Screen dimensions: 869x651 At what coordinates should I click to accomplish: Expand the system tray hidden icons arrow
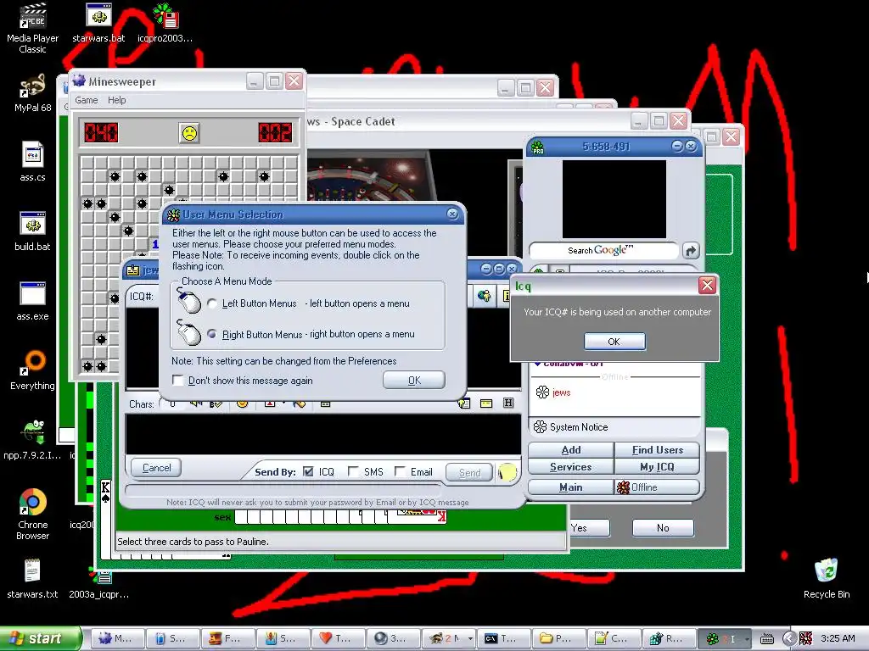(790, 639)
